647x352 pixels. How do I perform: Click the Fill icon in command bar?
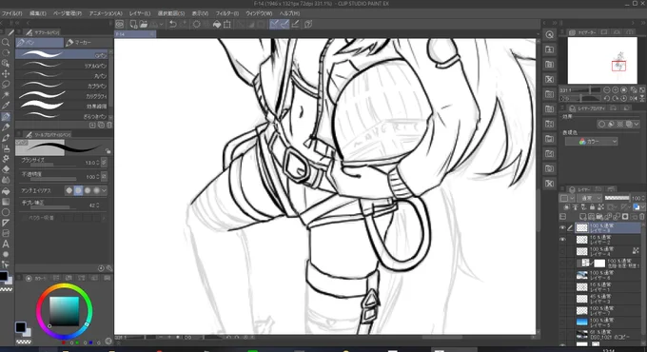pyautogui.click(x=217, y=24)
